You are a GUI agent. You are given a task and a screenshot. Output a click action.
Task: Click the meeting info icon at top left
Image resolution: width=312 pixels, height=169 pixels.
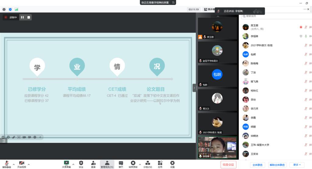(x=4, y=9)
